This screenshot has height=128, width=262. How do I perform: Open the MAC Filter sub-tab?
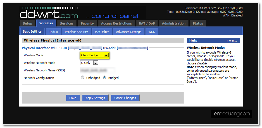[102, 32]
